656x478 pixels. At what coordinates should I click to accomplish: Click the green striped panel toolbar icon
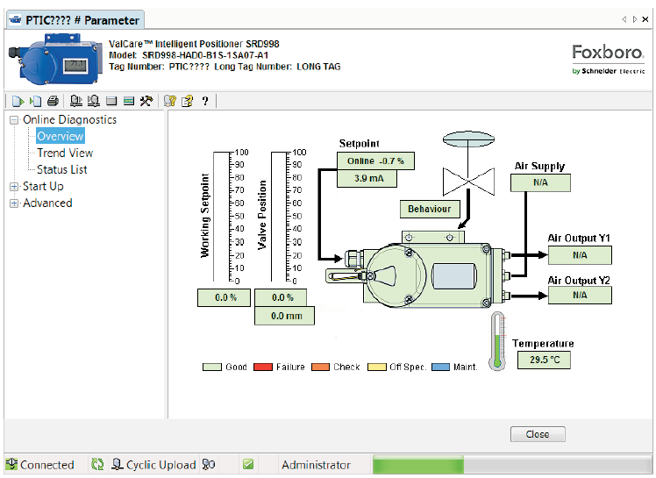[128, 101]
